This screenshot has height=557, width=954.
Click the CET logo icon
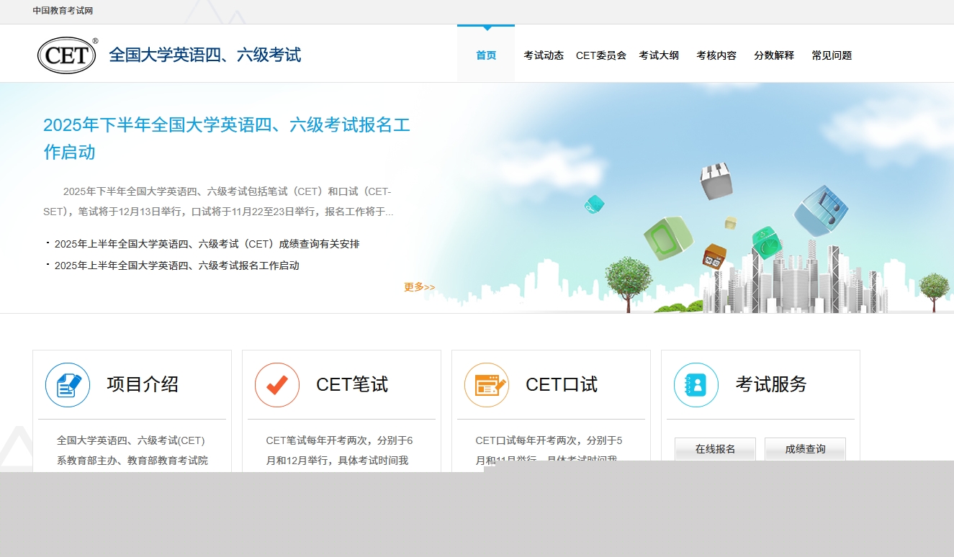tap(67, 55)
